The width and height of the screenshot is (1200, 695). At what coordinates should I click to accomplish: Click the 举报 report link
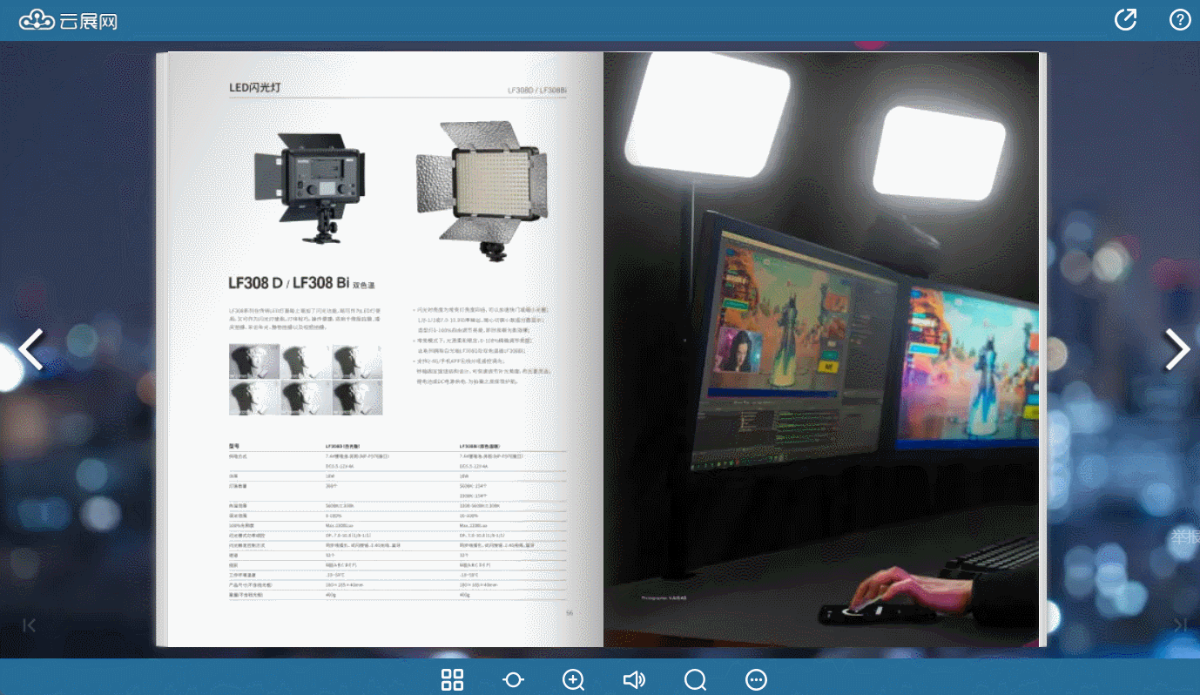pos(1184,536)
